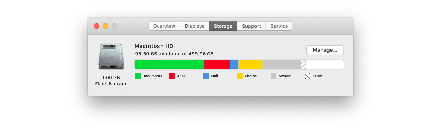Click the white free space segment of bar
441x130 pixels.
click(325, 64)
